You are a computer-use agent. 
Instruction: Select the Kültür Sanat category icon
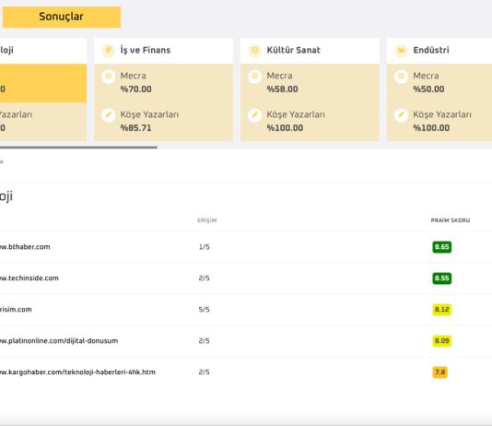click(x=255, y=50)
